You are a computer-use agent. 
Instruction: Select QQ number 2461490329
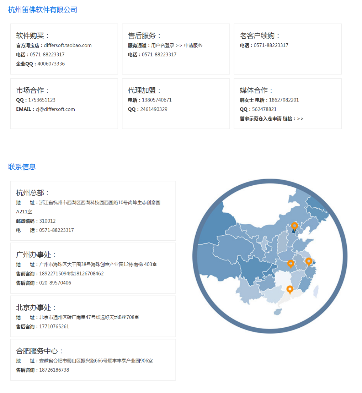point(154,109)
